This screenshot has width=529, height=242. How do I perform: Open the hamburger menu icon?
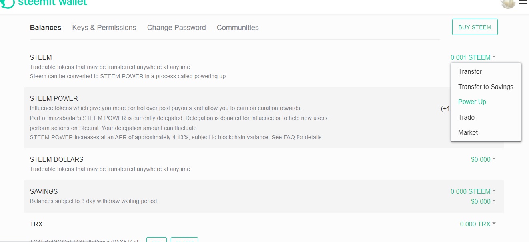pos(523,2)
